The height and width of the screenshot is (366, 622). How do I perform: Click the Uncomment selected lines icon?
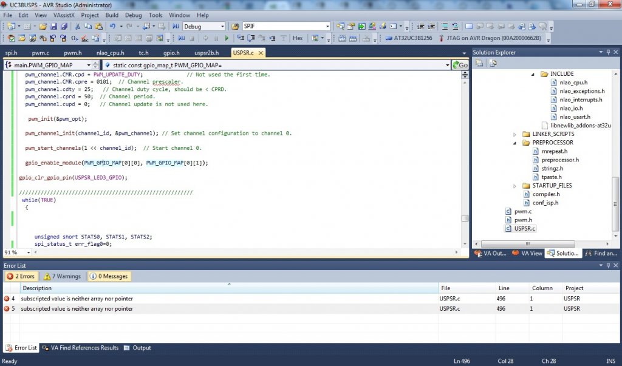tap(456, 27)
